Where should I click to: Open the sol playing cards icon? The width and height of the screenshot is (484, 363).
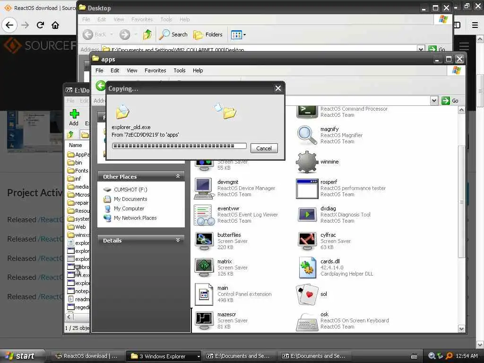(x=307, y=294)
